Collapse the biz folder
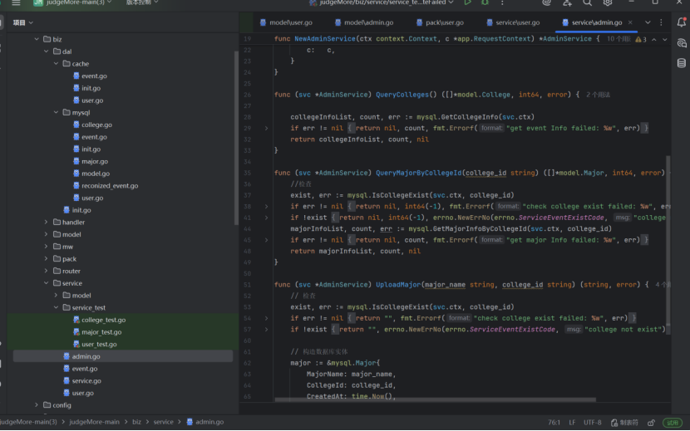The width and height of the screenshot is (690, 431). [x=37, y=39]
